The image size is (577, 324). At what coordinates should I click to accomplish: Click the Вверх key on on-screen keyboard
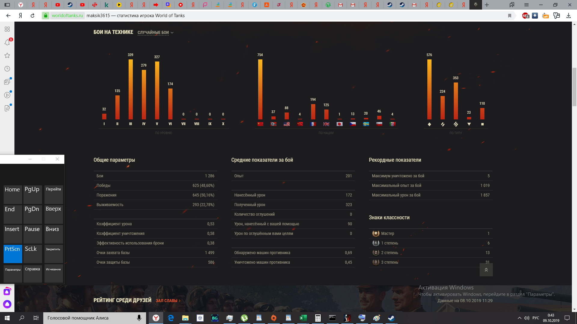pyautogui.click(x=54, y=214)
